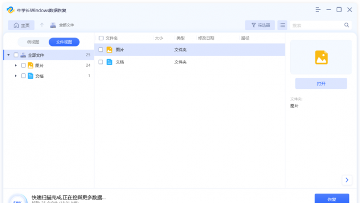Screen dimensions: 360x203
Task: Click 文件夹 type cell of 文档 row
Action: 180,62
